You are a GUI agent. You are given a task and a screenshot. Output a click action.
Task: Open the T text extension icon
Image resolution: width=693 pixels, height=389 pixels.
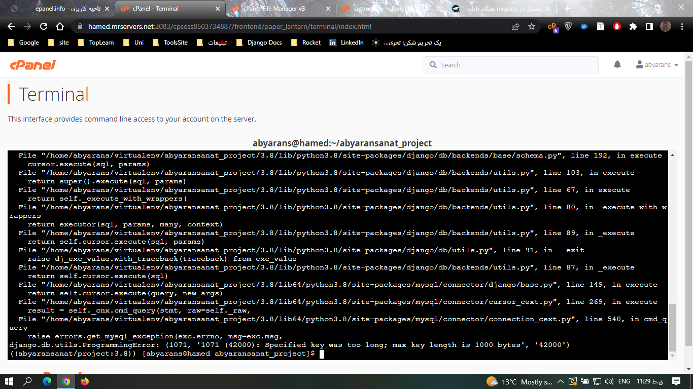pos(601,26)
